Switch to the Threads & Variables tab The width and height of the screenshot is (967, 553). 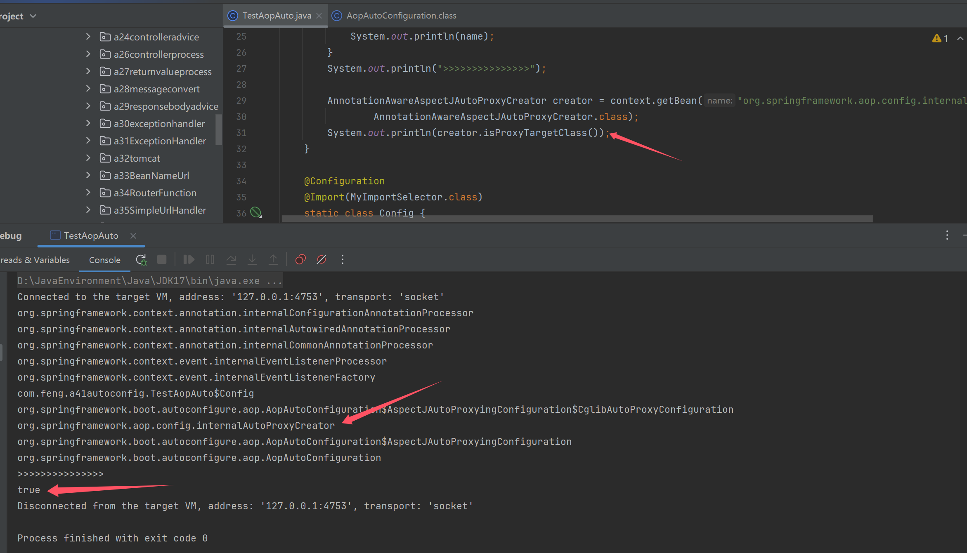pos(35,260)
